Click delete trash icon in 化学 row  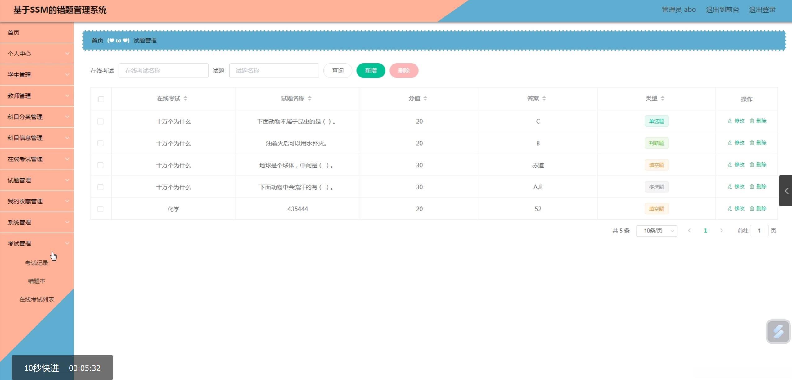[752, 209]
